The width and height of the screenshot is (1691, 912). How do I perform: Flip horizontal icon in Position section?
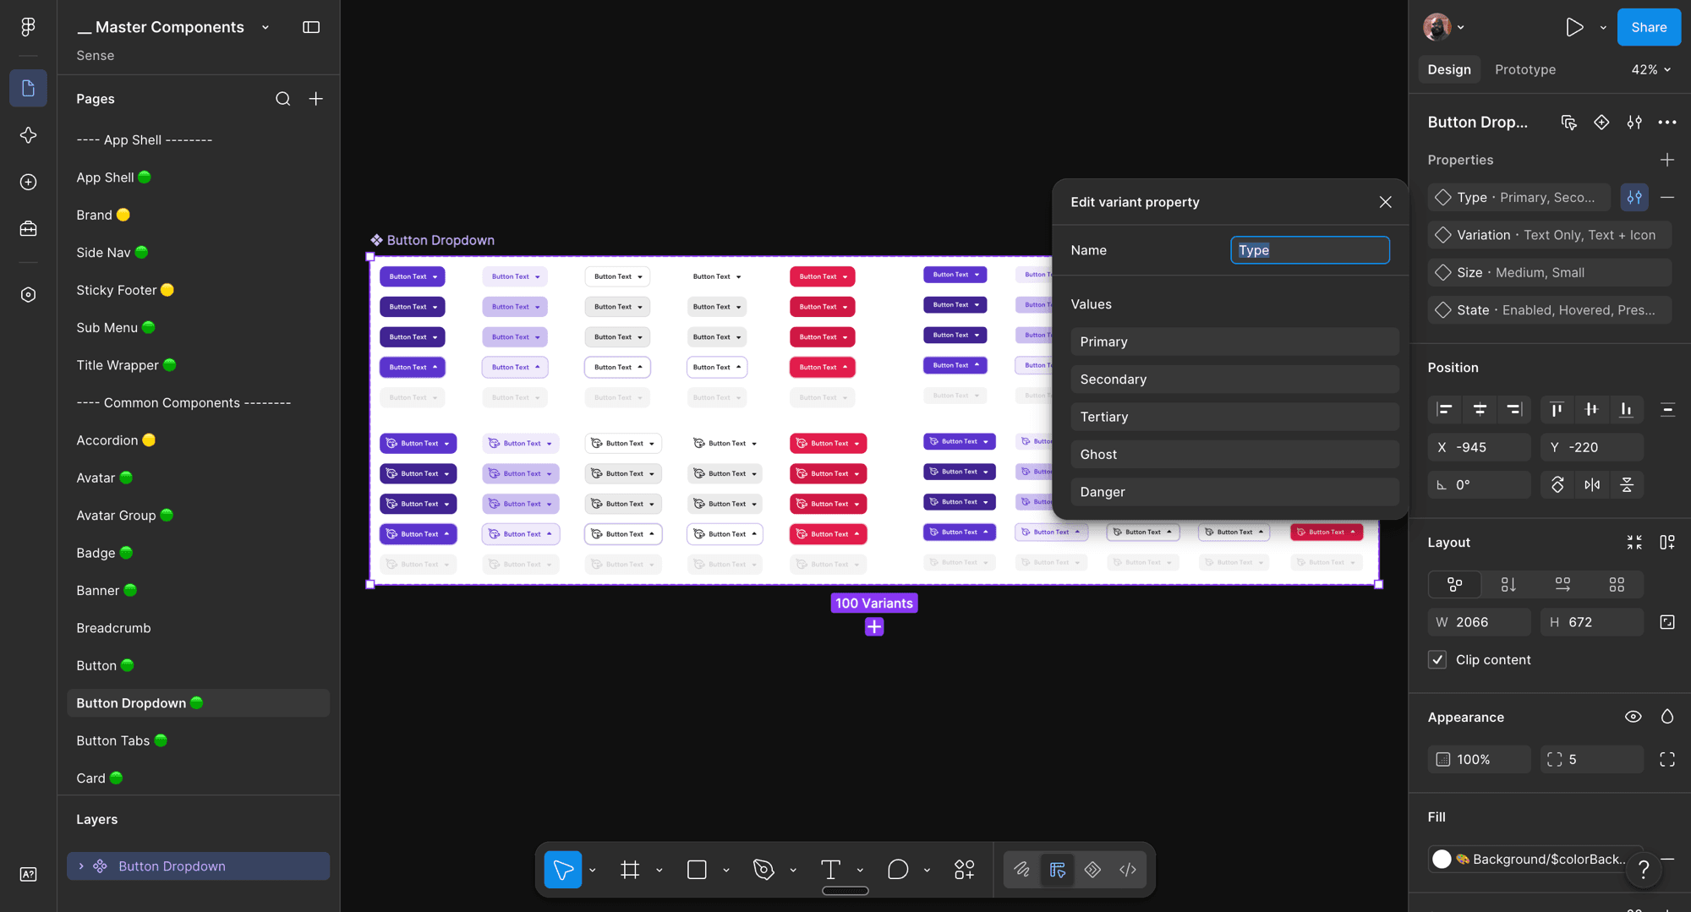1592,485
